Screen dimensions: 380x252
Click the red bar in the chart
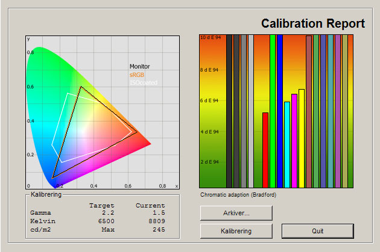coord(265,150)
